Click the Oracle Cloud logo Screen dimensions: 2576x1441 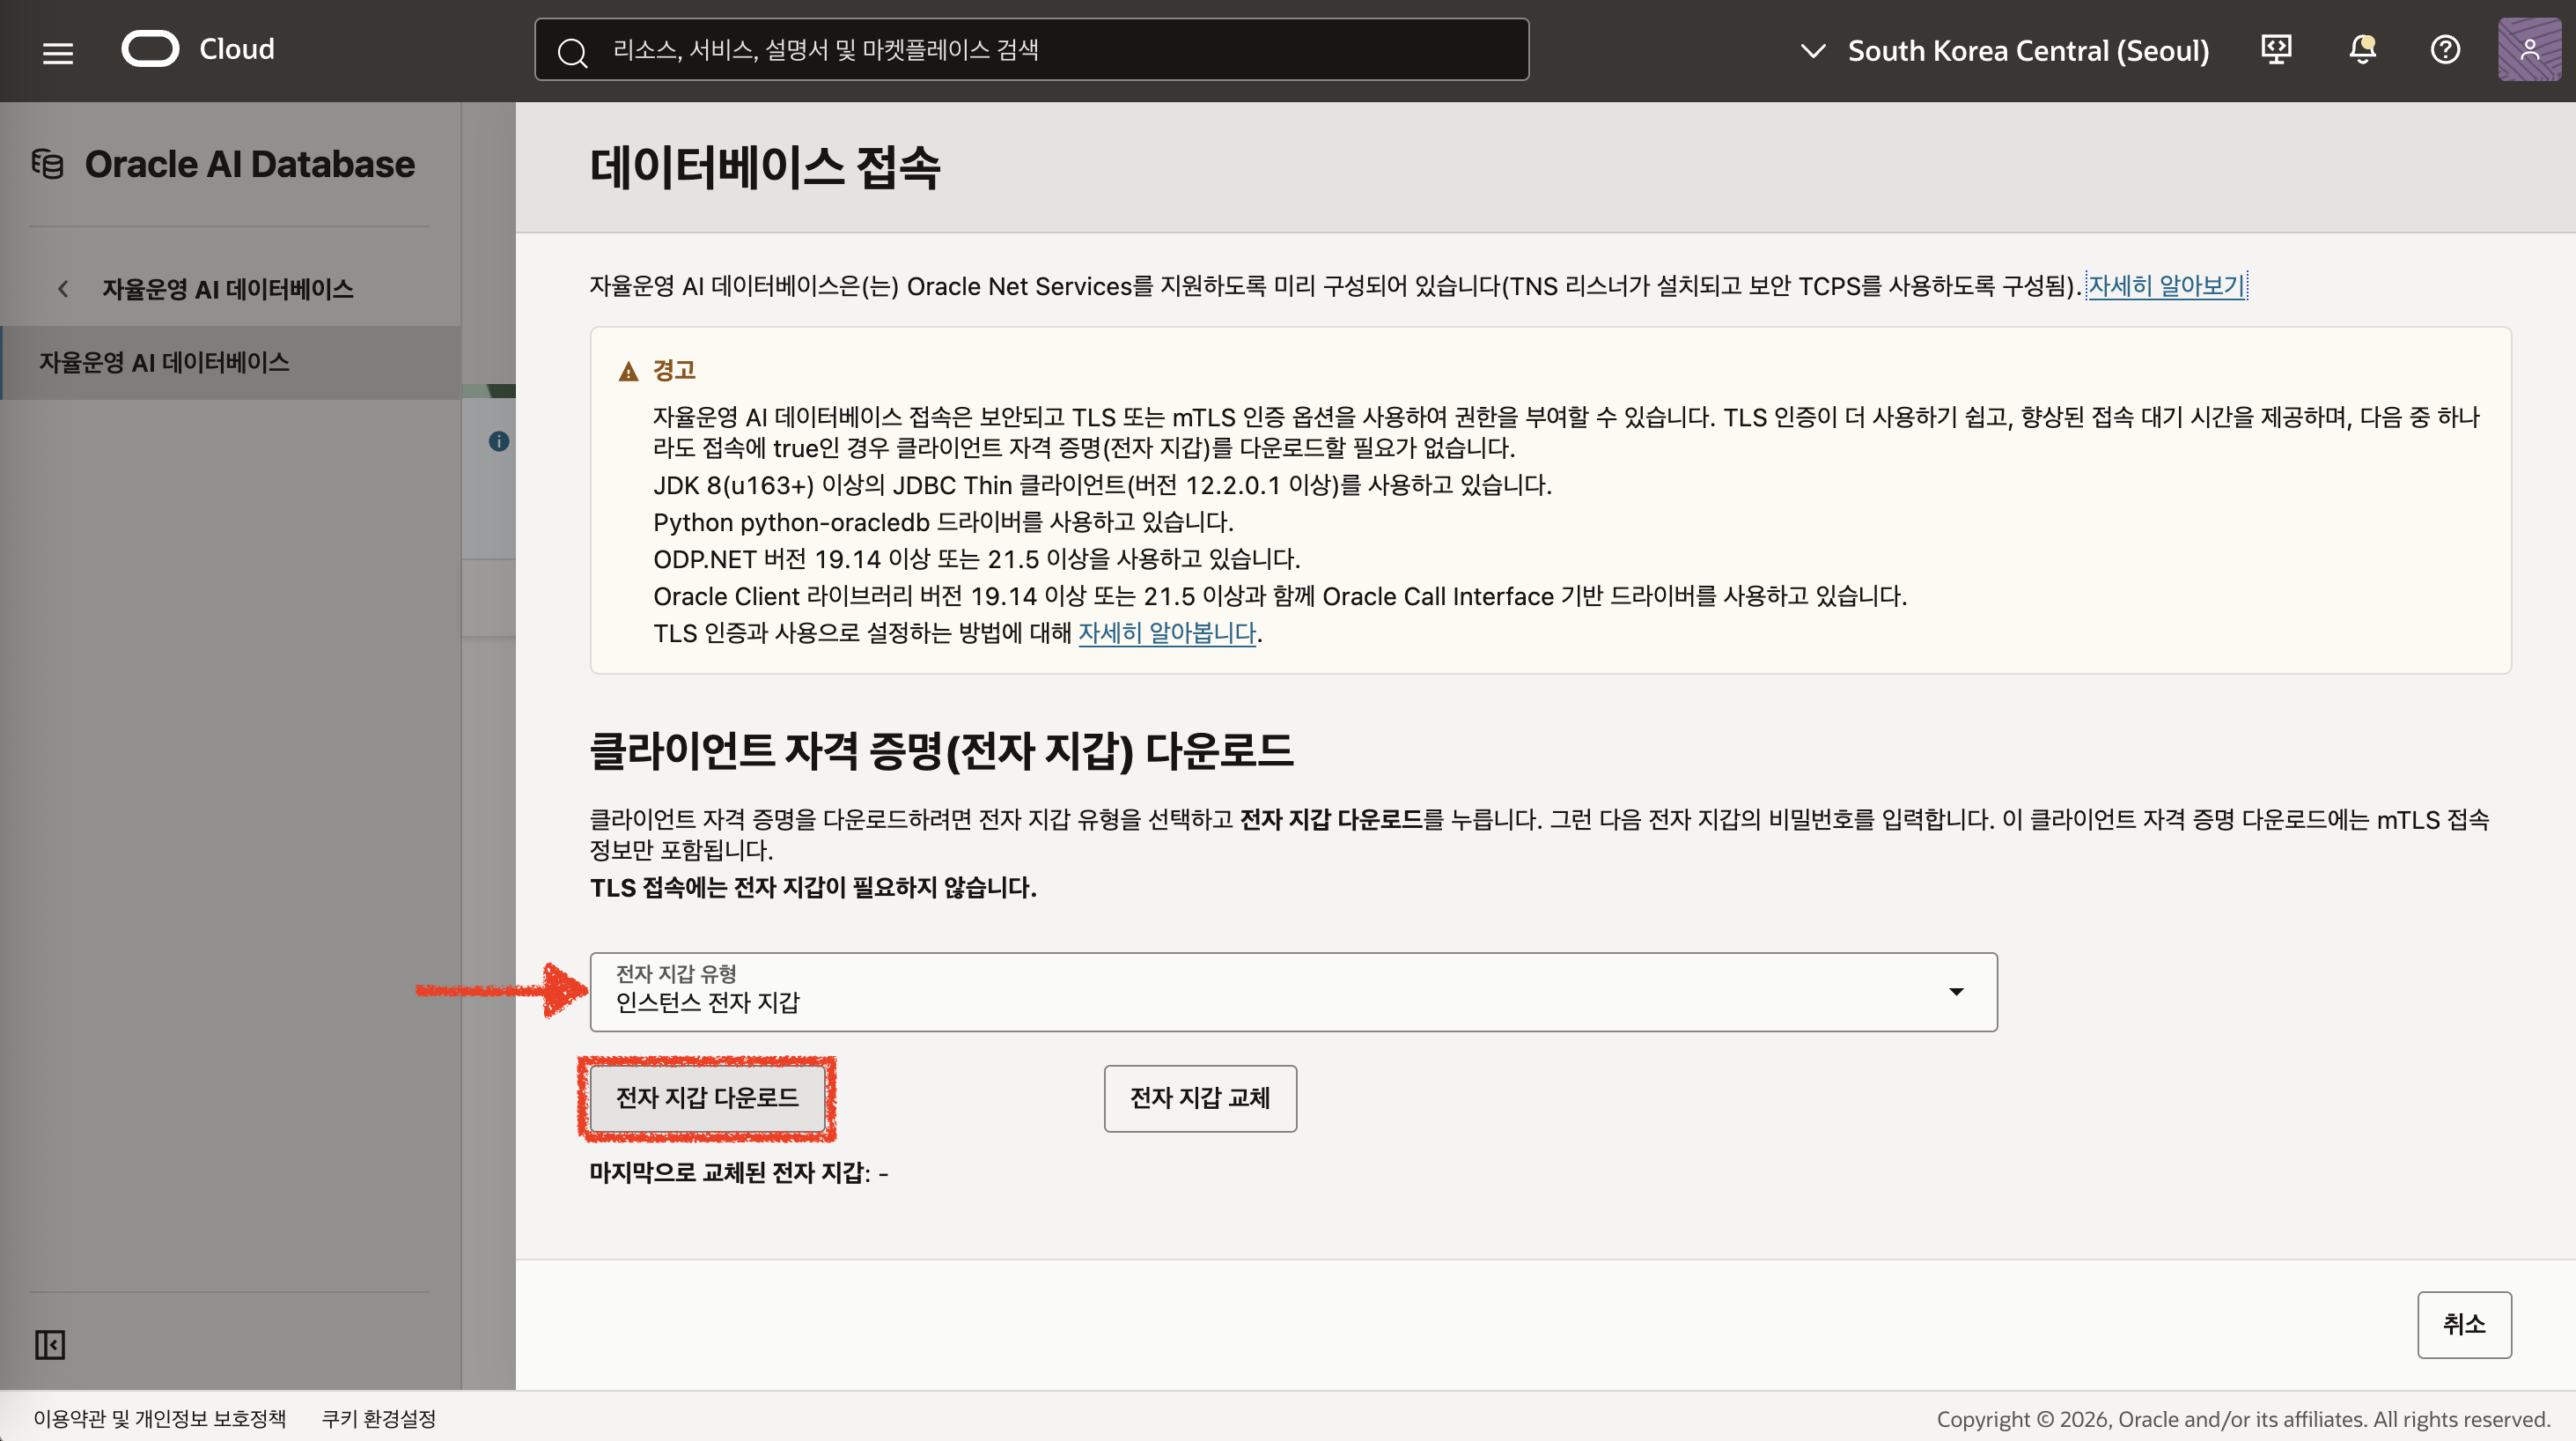198,49
